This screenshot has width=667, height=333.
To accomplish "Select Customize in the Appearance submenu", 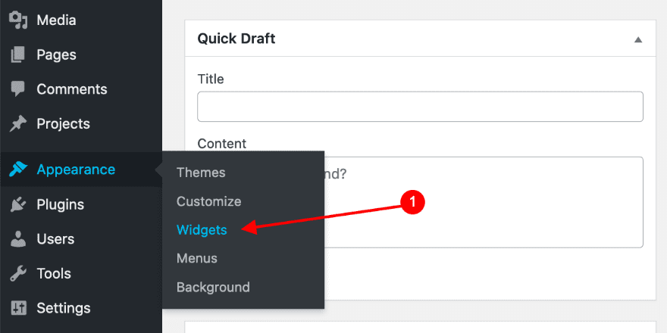I will point(208,201).
